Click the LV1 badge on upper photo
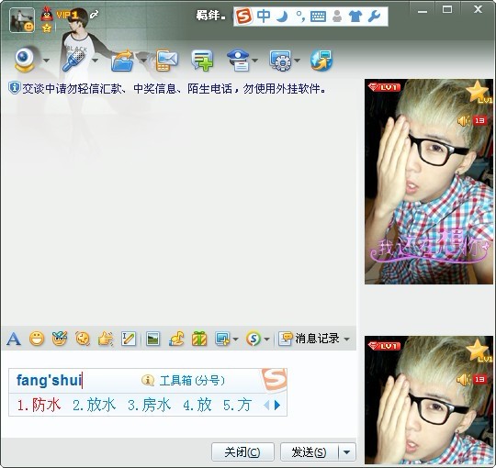 pos(385,87)
